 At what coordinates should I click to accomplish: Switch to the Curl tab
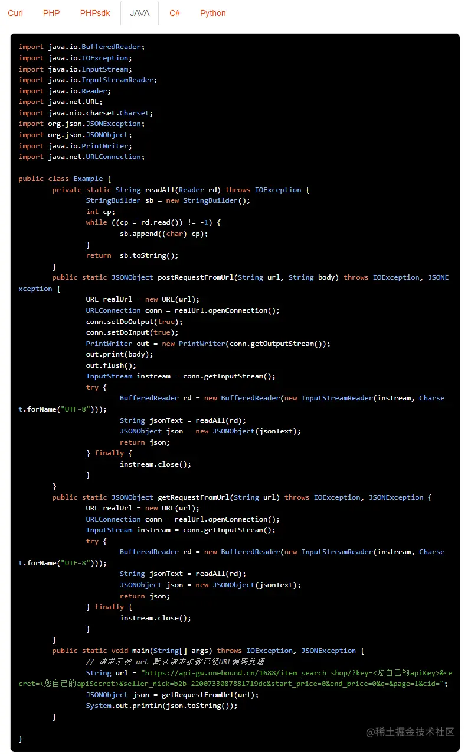[x=15, y=13]
